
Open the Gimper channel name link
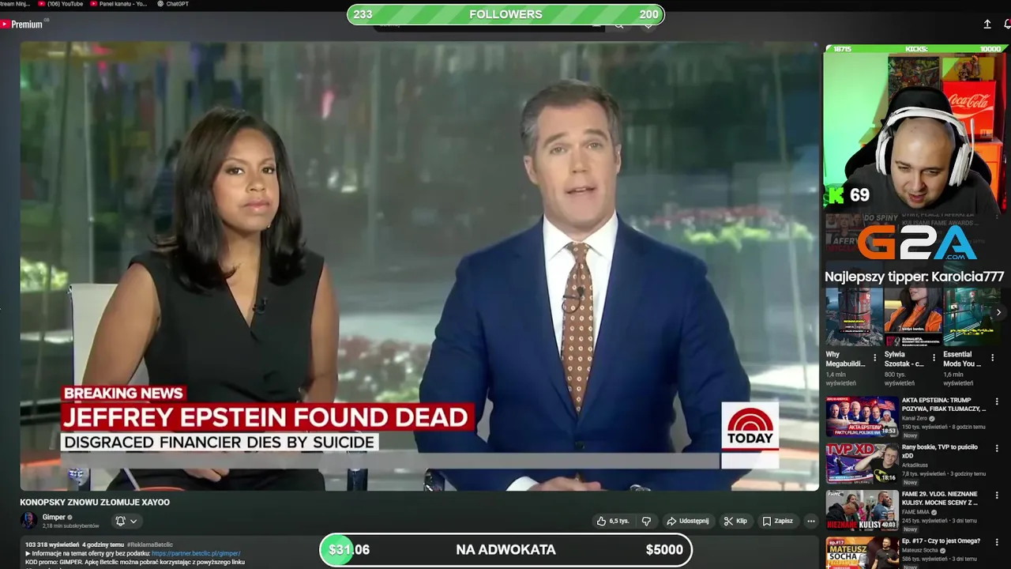pyautogui.click(x=54, y=517)
